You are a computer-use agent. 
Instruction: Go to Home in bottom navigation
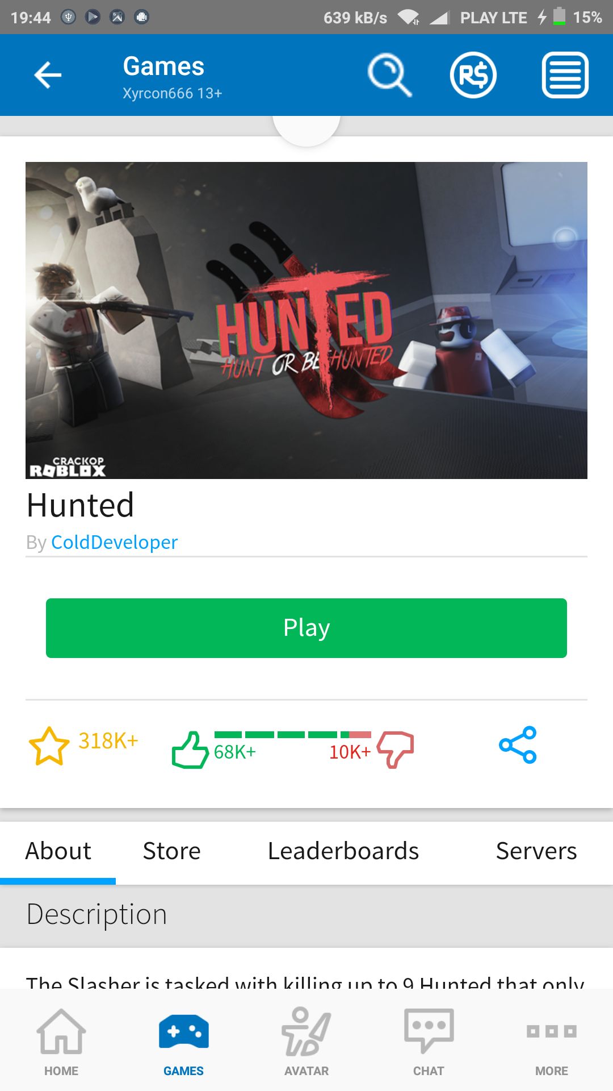click(61, 1042)
